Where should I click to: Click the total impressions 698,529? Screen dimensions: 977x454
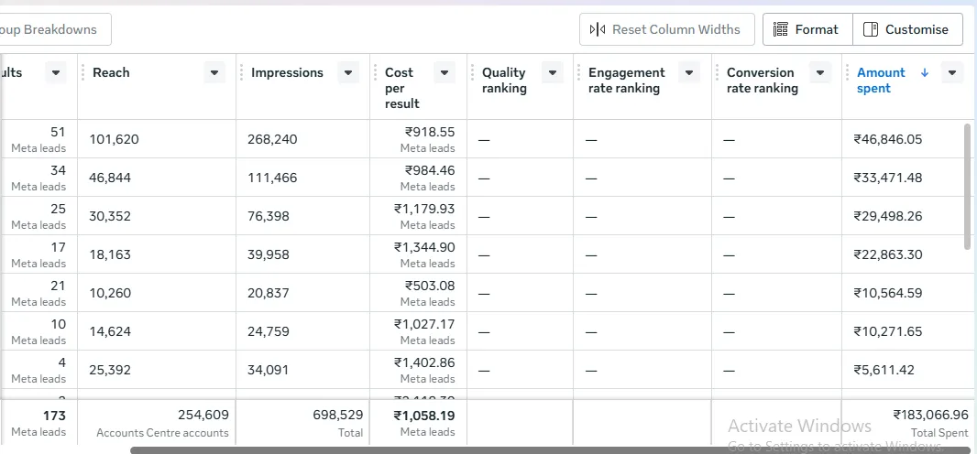tap(337, 415)
